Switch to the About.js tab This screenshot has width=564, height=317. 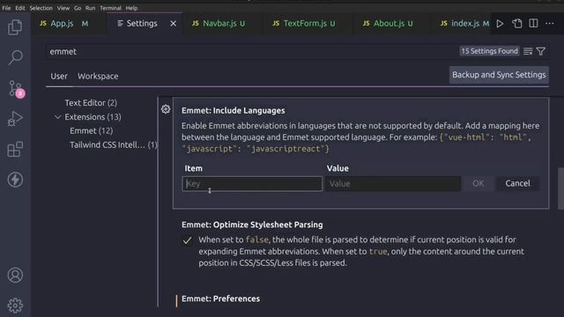388,24
